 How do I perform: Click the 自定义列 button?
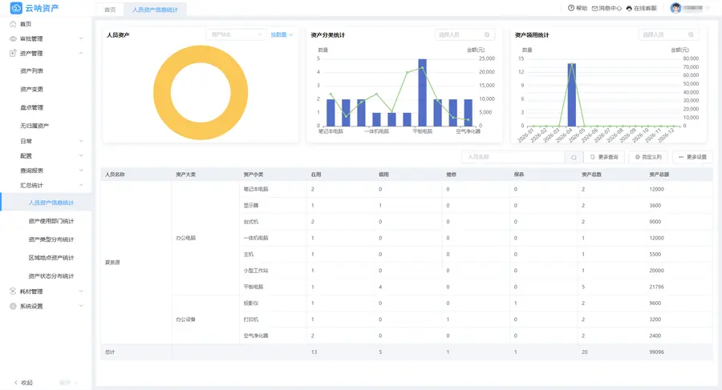[648, 157]
